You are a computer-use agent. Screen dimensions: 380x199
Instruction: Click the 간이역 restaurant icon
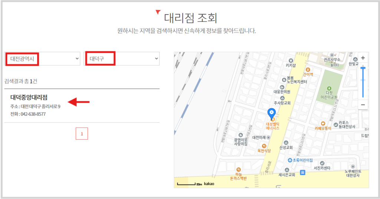308,70
